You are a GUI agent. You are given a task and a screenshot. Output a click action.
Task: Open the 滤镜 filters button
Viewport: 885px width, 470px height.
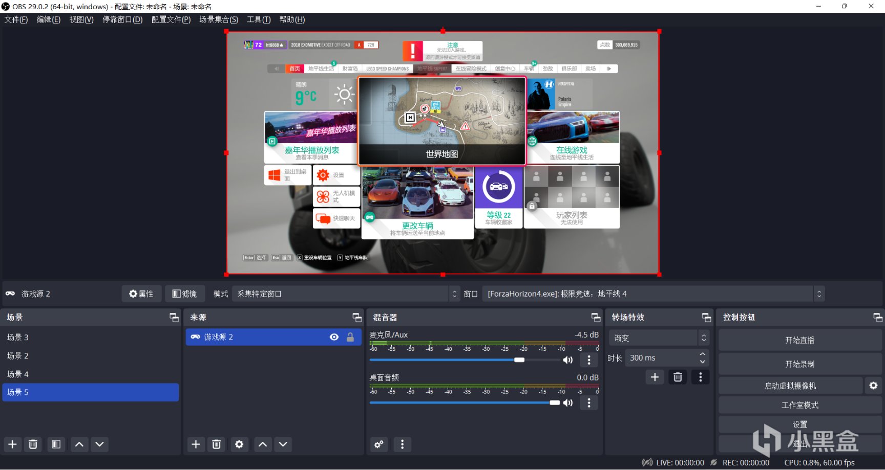(x=184, y=294)
